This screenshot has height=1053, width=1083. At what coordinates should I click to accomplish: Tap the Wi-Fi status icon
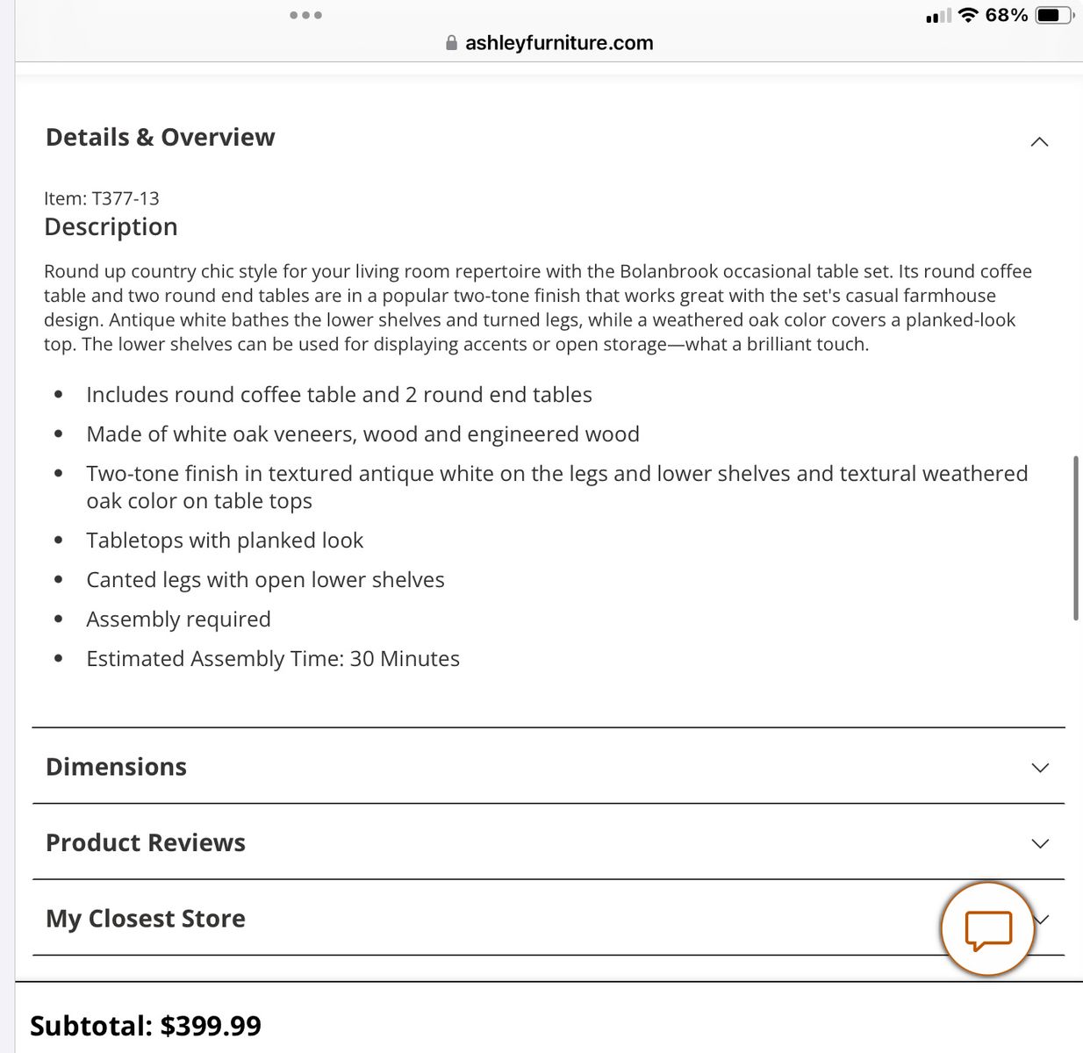968,15
